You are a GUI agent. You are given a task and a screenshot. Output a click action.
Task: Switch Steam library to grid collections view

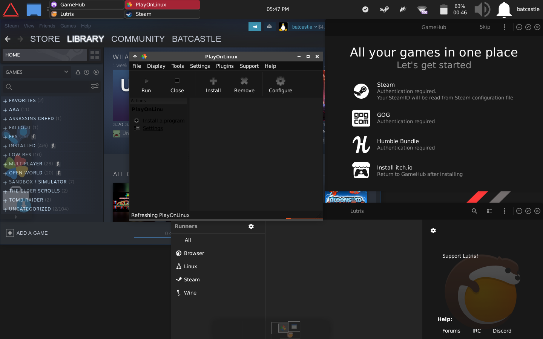[95, 55]
